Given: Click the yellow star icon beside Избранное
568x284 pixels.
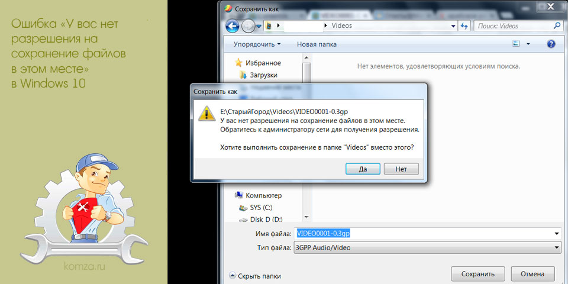Looking at the screenshot, I should coord(238,63).
